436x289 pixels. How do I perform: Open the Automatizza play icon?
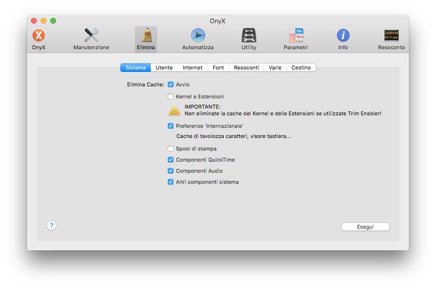[198, 35]
